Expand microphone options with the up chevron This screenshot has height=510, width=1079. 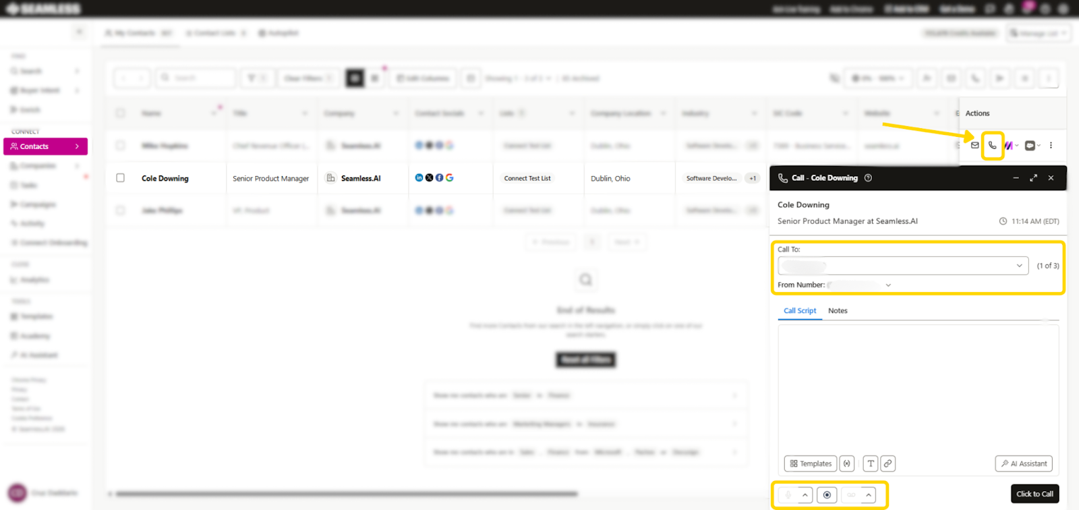pyautogui.click(x=805, y=495)
